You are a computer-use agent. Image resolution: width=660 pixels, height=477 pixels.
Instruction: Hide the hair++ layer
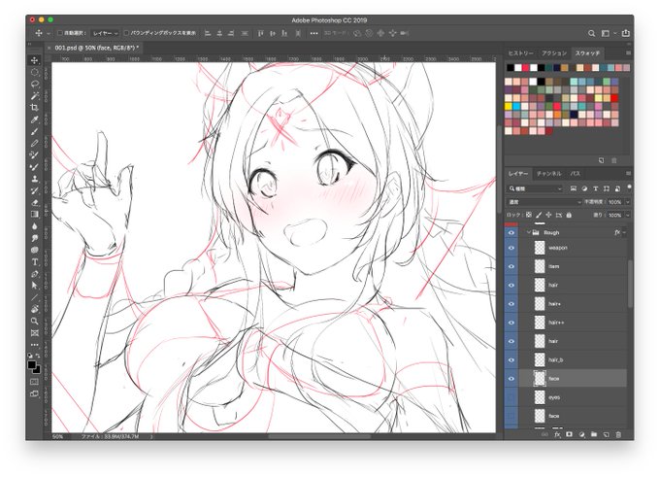pos(511,323)
